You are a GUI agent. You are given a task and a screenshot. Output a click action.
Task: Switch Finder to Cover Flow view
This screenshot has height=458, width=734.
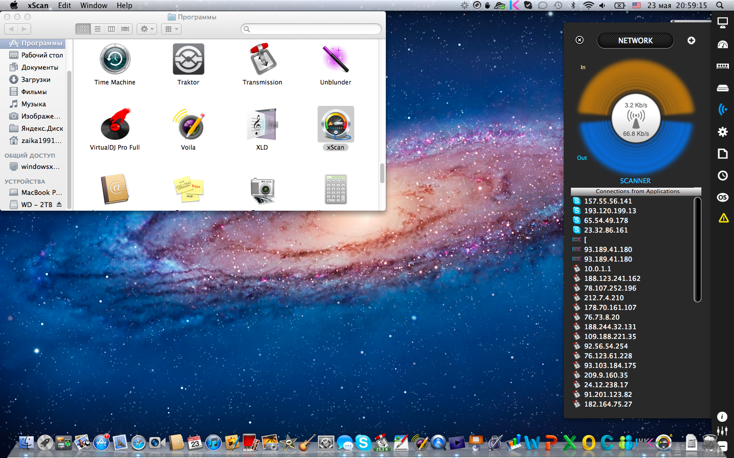point(125,29)
